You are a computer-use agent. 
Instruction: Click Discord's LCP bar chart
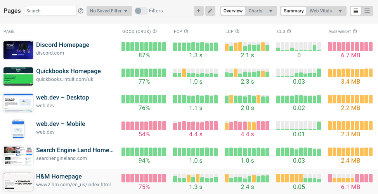click(x=247, y=46)
